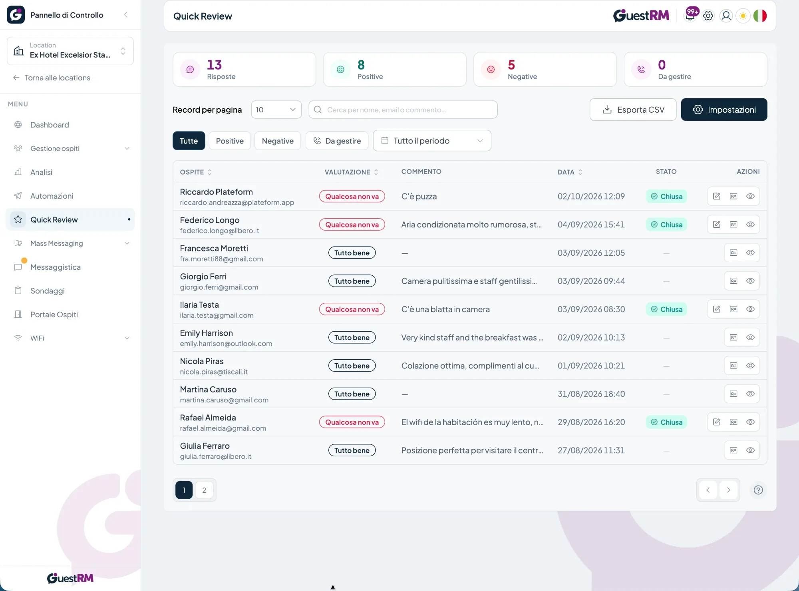Sort table by Ospite column
799x591 pixels.
196,172
